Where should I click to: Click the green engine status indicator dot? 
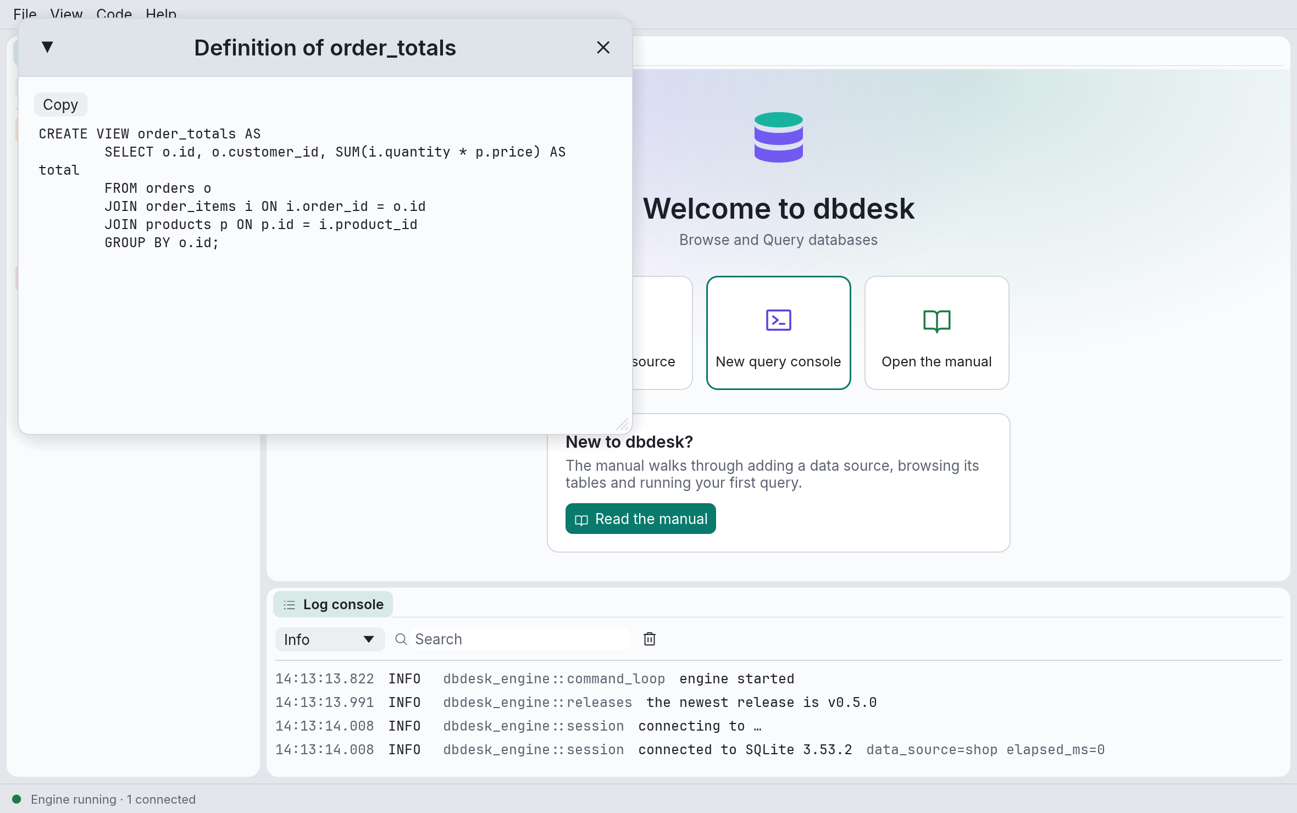point(16,799)
